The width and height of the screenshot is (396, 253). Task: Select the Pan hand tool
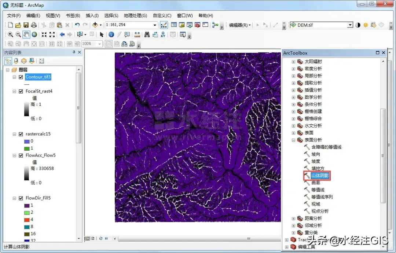coord(26,34)
